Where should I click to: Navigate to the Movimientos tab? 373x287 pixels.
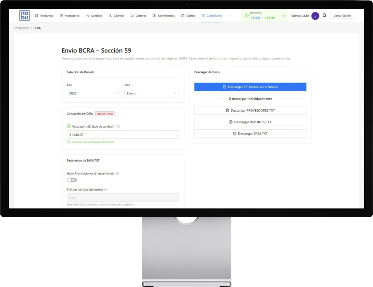coord(164,16)
